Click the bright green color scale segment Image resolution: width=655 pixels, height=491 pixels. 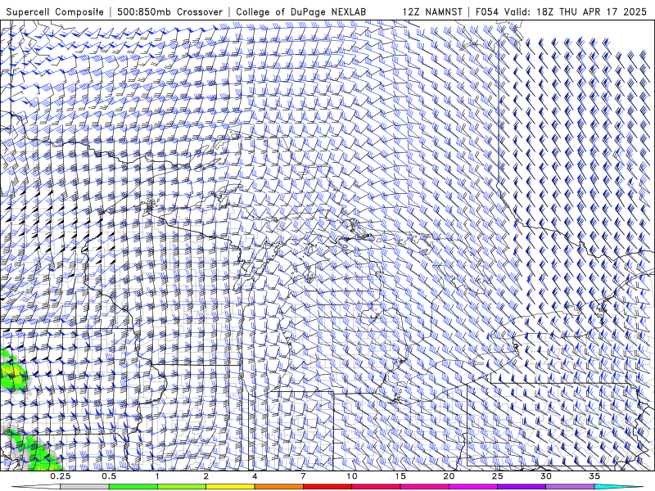click(x=133, y=487)
